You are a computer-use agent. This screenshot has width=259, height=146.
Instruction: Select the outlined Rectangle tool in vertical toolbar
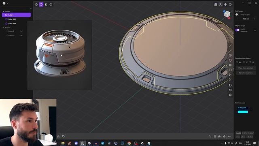coord(230,70)
